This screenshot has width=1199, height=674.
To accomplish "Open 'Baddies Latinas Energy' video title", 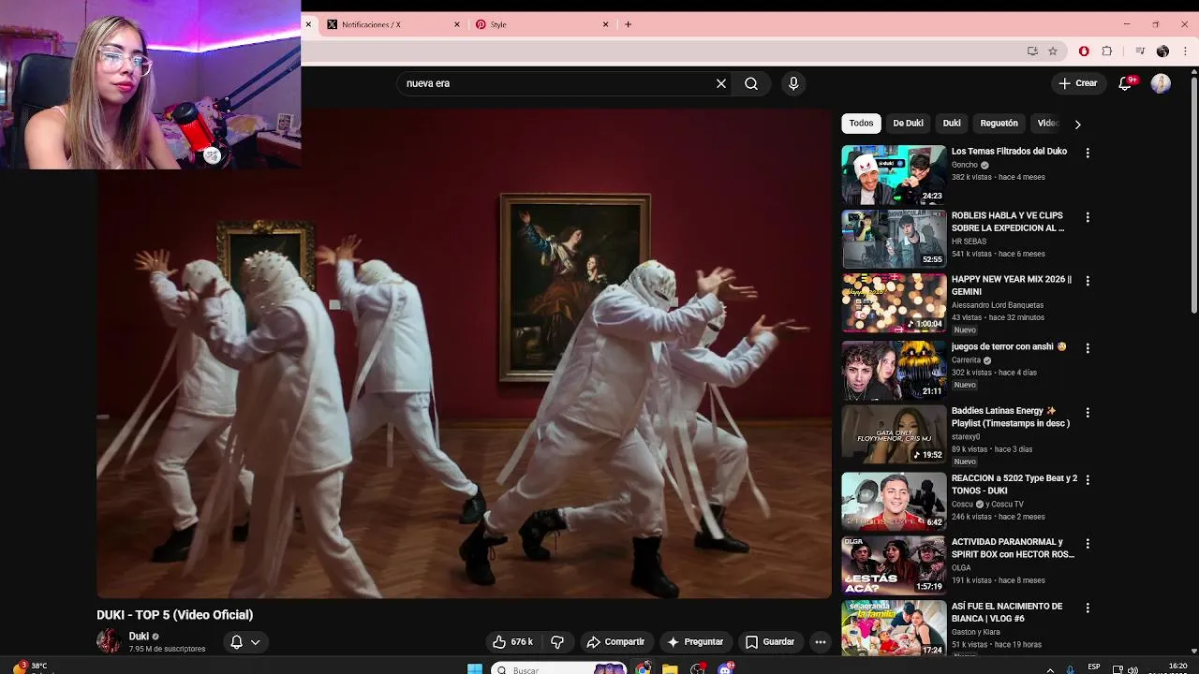I will 1011,417.
